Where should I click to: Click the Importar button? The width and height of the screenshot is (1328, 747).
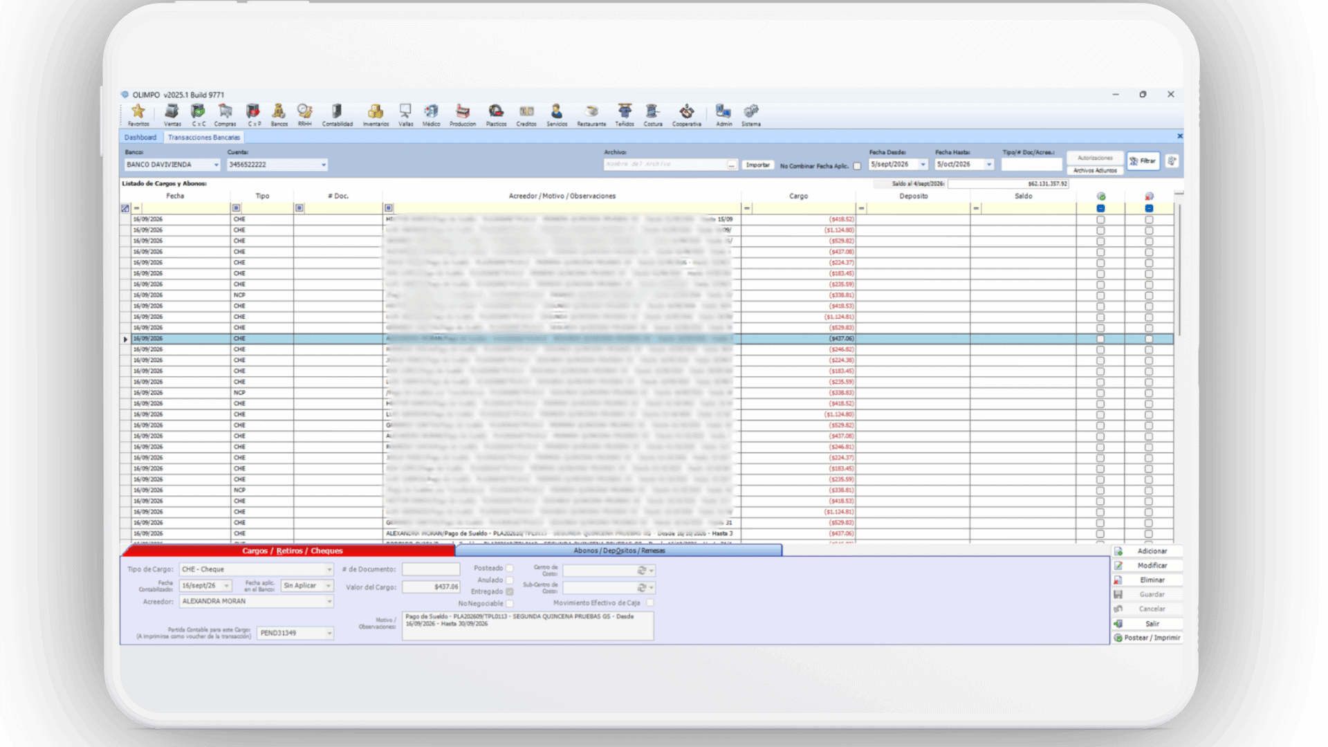pyautogui.click(x=757, y=165)
